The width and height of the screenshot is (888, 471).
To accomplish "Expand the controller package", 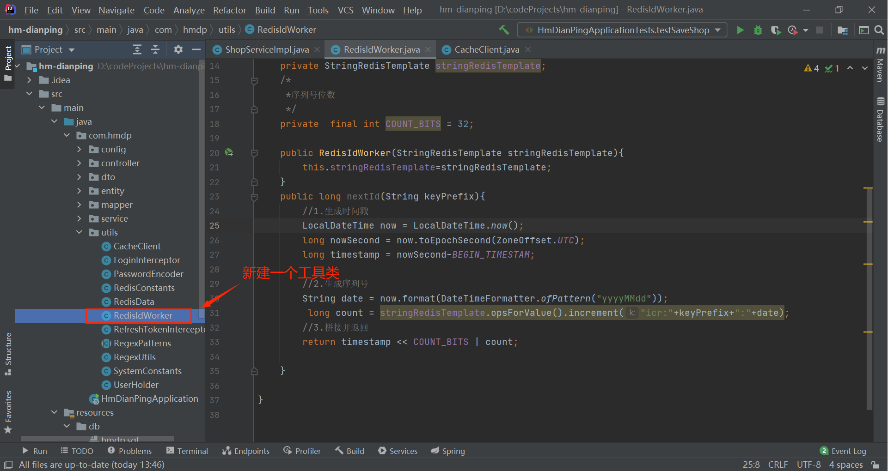I will point(79,163).
